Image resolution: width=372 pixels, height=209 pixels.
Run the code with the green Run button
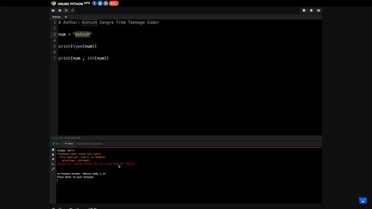point(56,143)
